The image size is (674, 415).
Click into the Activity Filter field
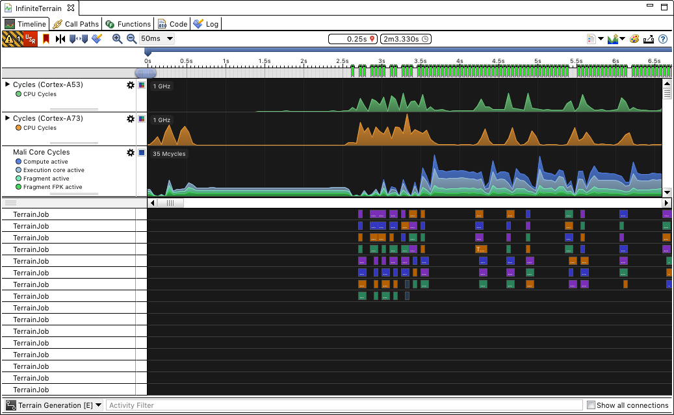click(344, 405)
